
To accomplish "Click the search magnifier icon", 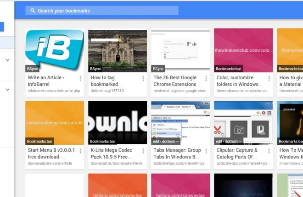I will 33,11.
